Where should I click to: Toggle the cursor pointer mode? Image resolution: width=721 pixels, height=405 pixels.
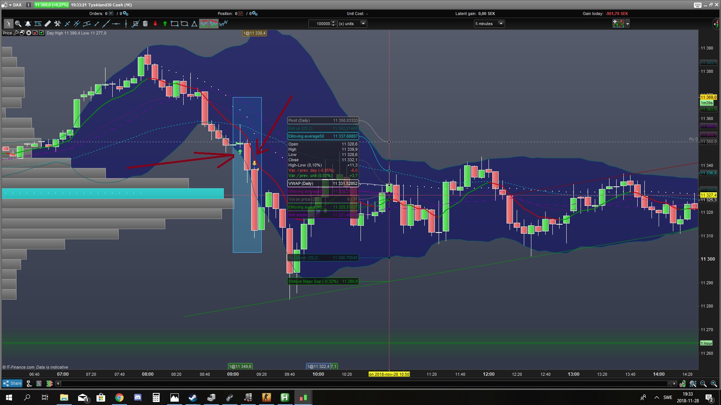8,24
